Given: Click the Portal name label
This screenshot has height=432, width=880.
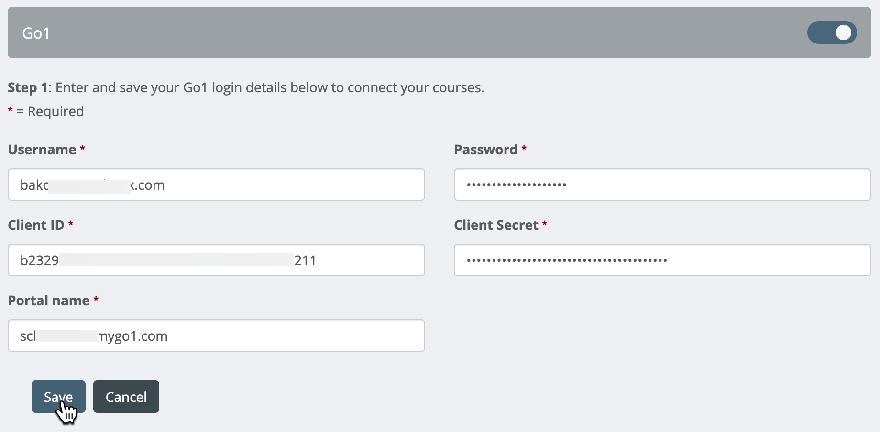Looking at the screenshot, I should 49,301.
